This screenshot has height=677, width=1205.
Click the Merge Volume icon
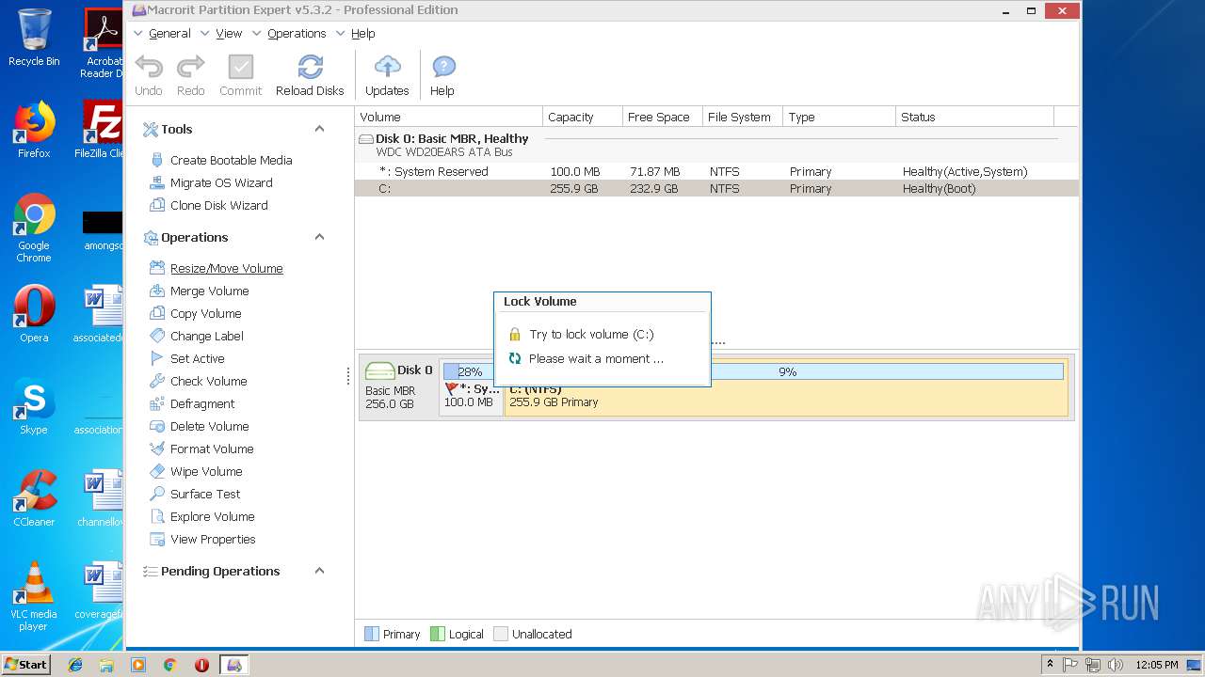(157, 291)
